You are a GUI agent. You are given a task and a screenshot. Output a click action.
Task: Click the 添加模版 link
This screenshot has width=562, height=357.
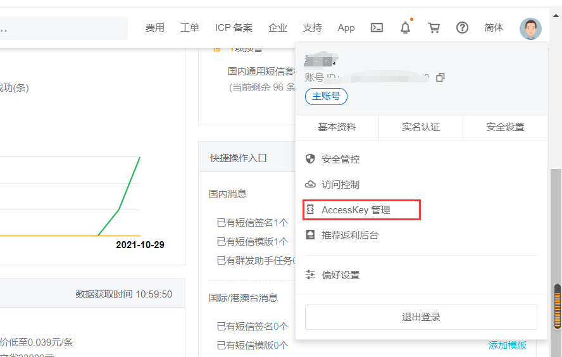click(x=507, y=345)
